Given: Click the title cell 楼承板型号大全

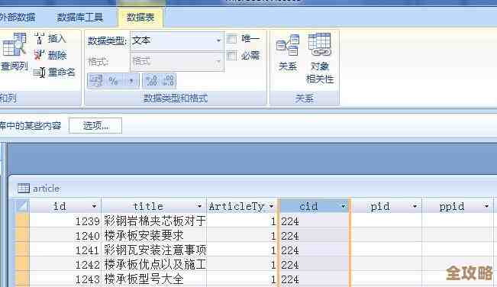Looking at the screenshot, I should 154,279.
